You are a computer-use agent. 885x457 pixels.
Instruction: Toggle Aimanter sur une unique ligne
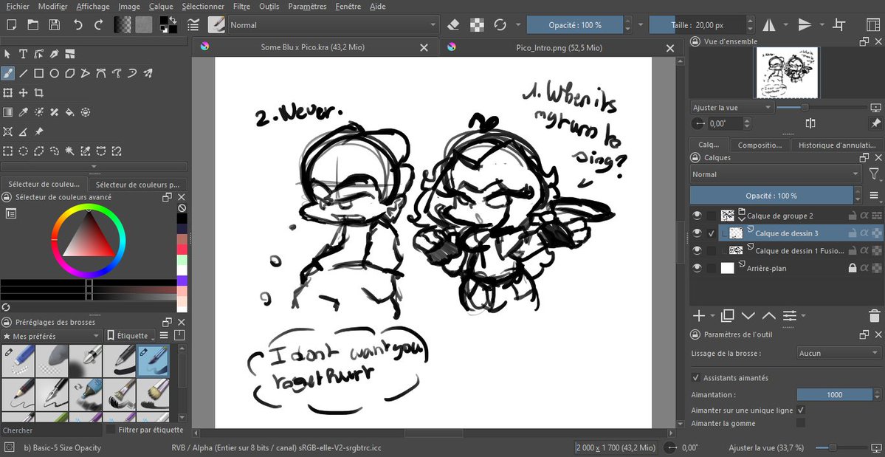[800, 410]
